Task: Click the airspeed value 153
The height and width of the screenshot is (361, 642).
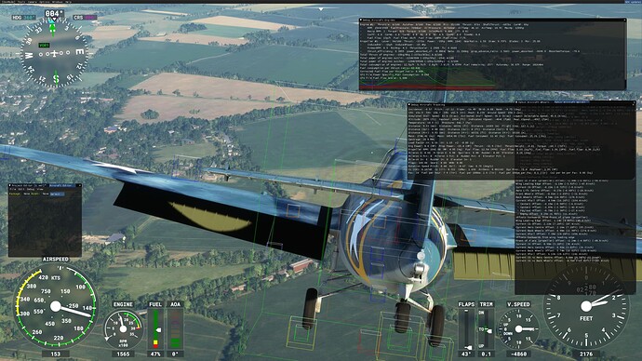Action: [x=55, y=354]
